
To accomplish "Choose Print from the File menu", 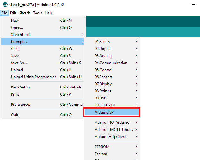I will [42, 94].
